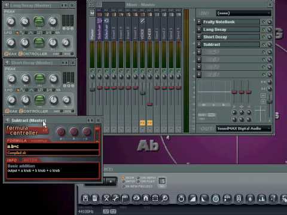Open the Long Decay effect slot
Image resolution: width=287 pixels, height=215 pixels.
231,29
